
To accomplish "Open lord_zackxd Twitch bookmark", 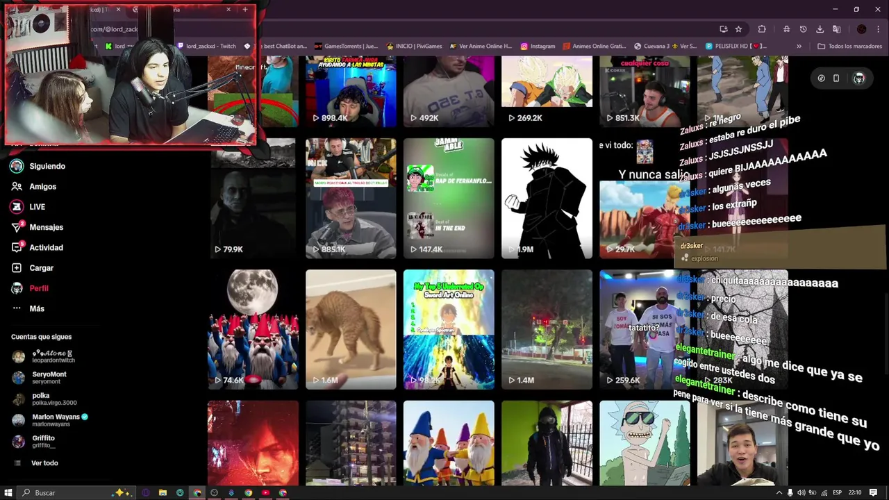I will point(207,46).
